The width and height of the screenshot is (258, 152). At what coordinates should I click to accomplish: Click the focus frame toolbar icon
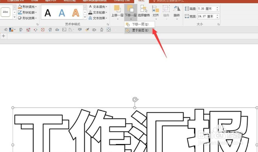coord(109,30)
